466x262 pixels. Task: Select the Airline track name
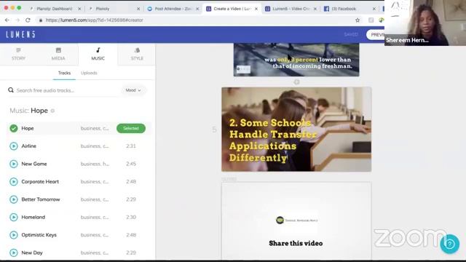click(29, 146)
